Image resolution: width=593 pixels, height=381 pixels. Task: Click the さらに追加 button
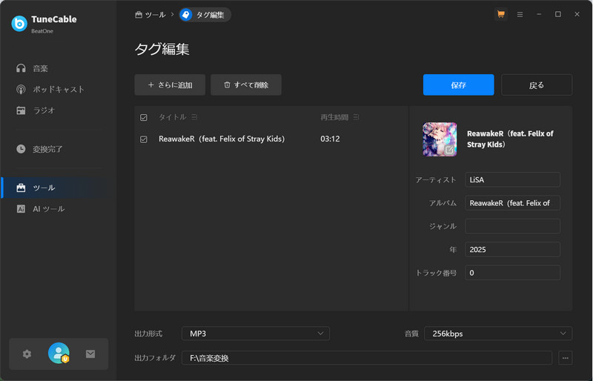[x=170, y=85]
